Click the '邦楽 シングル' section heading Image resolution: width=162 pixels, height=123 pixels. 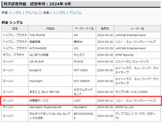pos(12,23)
